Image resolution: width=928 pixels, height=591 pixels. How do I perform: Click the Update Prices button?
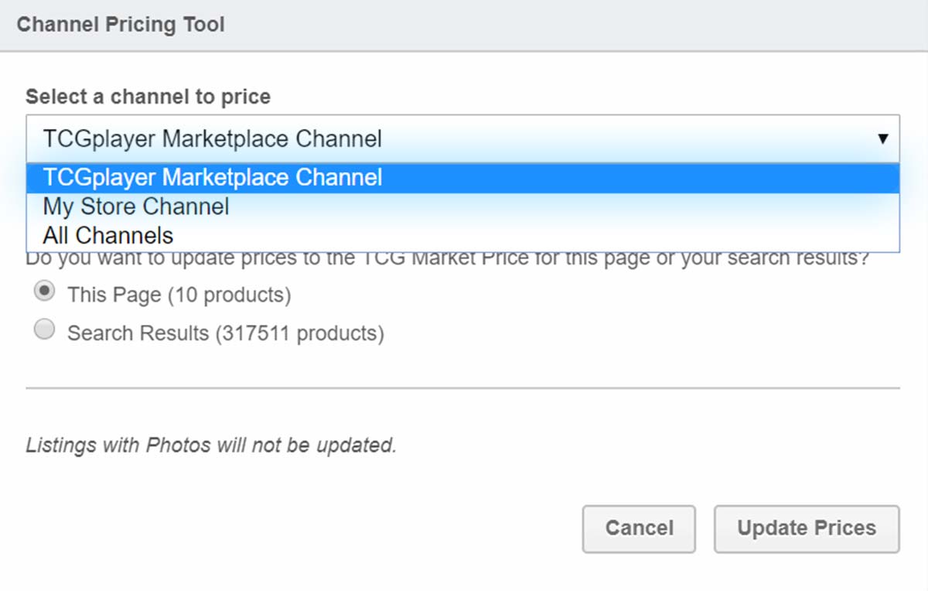[x=806, y=528]
